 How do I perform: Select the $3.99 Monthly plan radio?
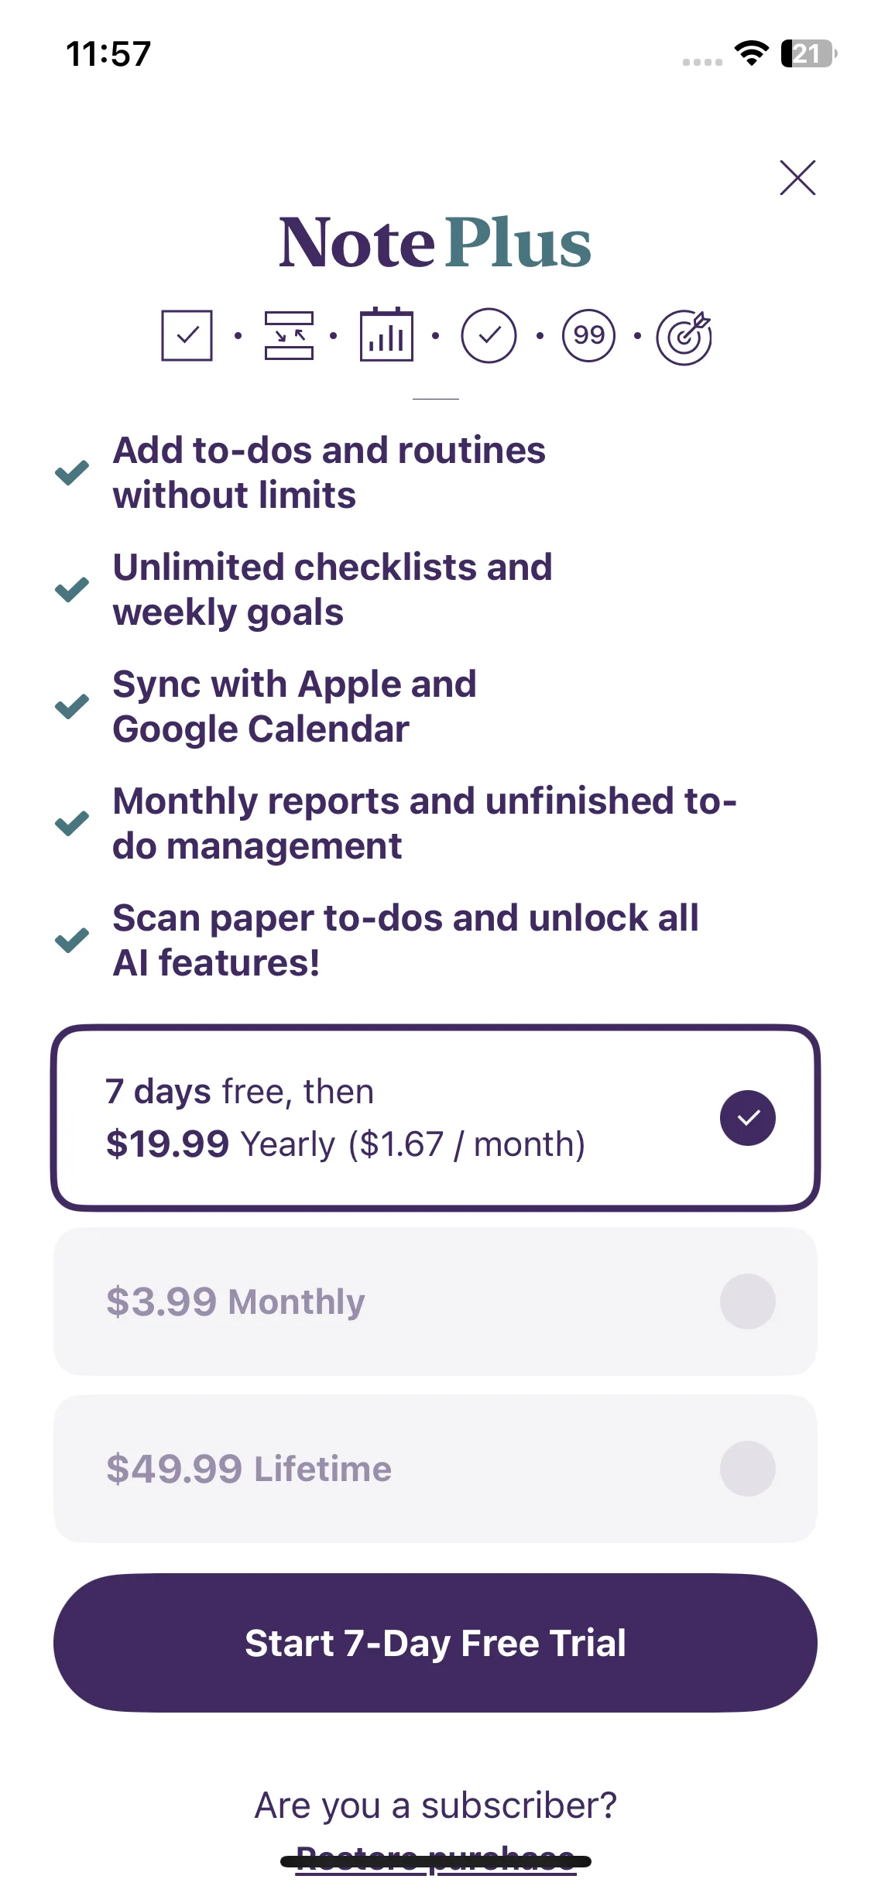pyautogui.click(x=747, y=1301)
